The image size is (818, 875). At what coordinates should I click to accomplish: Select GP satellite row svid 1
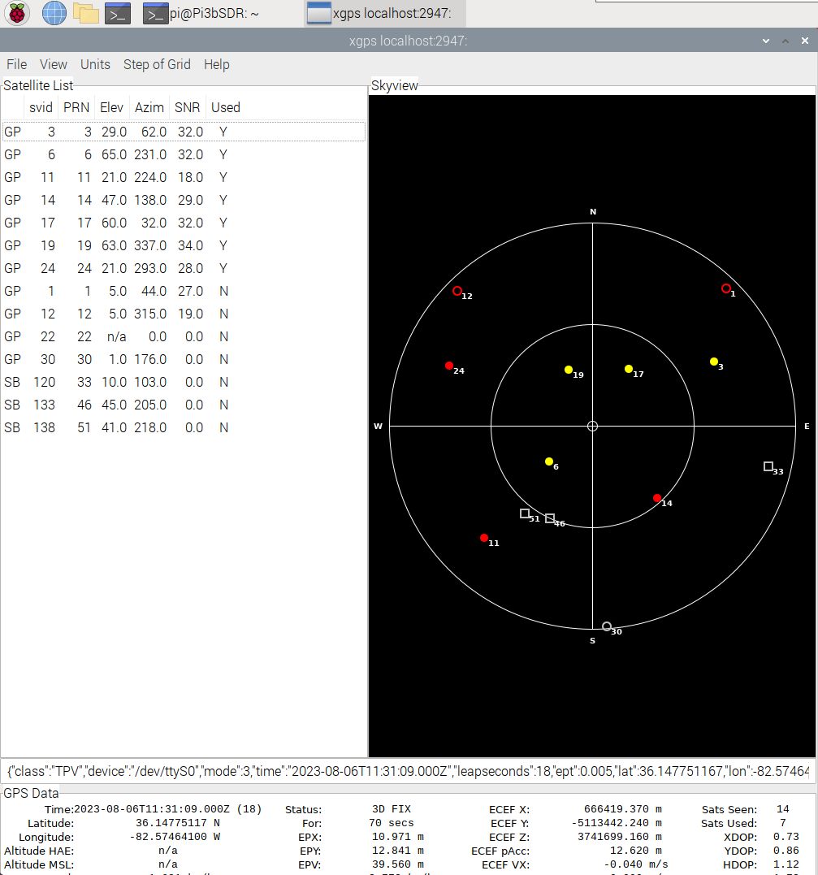click(184, 292)
